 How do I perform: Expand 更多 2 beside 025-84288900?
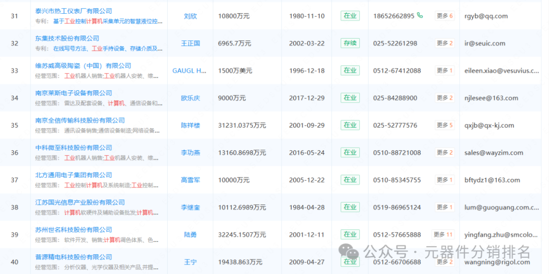[445, 97]
